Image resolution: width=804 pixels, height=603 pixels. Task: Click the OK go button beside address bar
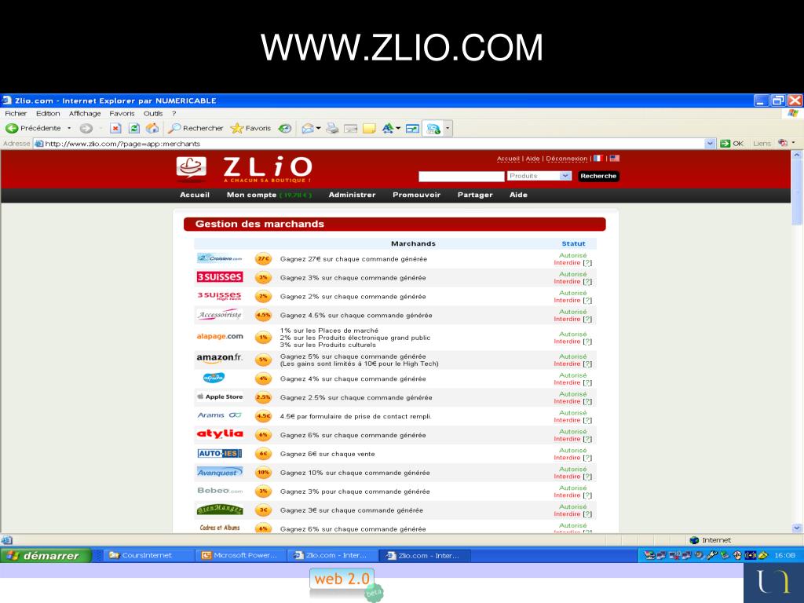click(x=732, y=144)
